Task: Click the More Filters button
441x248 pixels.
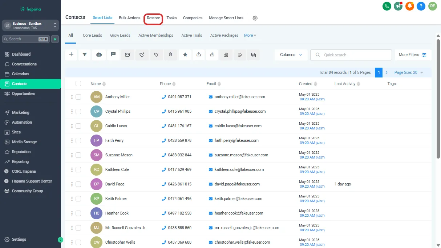Action: 413,55
